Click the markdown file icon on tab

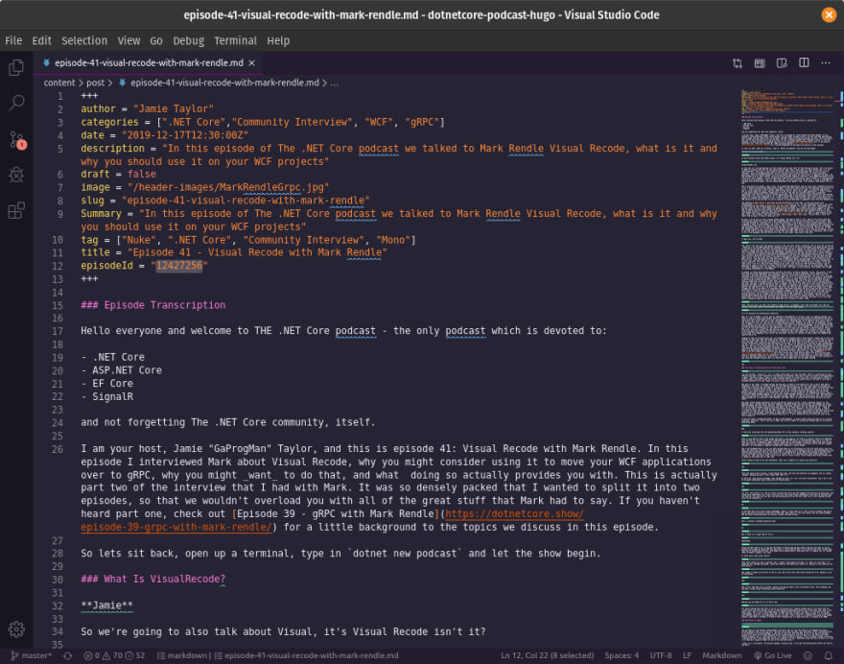[x=47, y=63]
